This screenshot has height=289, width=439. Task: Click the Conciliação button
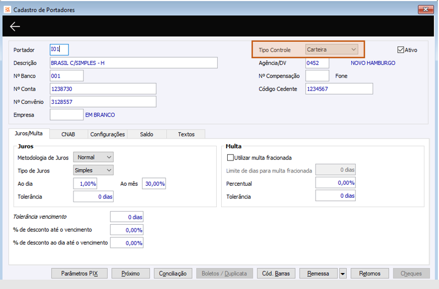click(172, 273)
